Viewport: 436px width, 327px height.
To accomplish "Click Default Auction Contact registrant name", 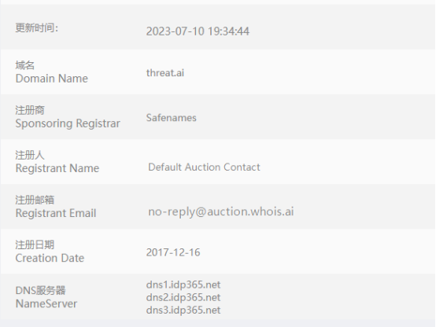I will (204, 167).
